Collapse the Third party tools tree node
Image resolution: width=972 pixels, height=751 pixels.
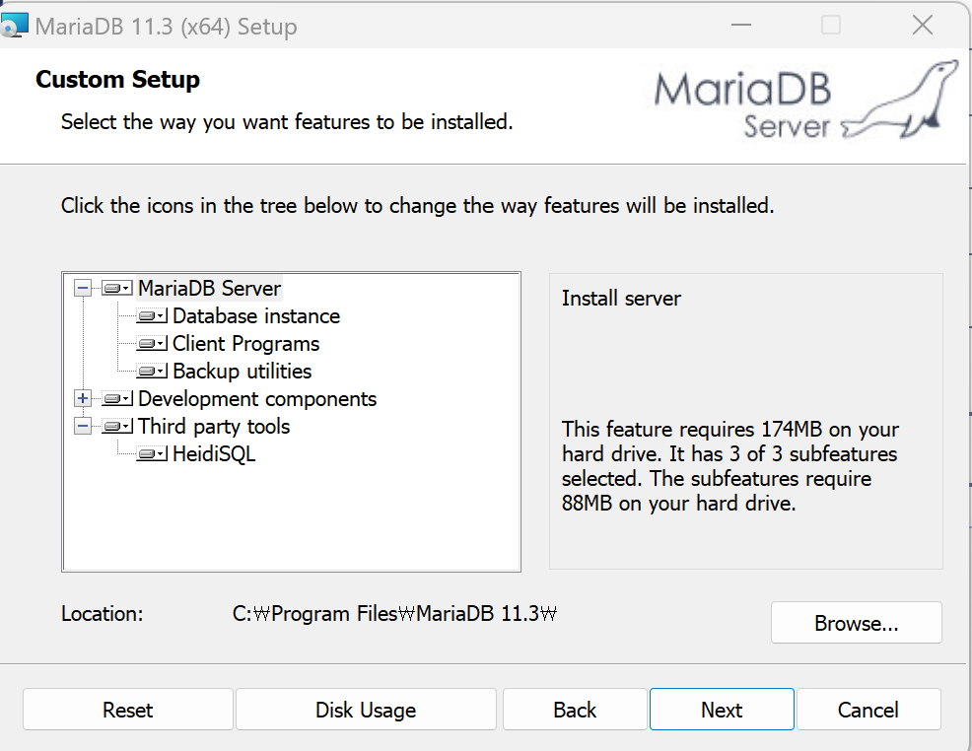pos(83,427)
